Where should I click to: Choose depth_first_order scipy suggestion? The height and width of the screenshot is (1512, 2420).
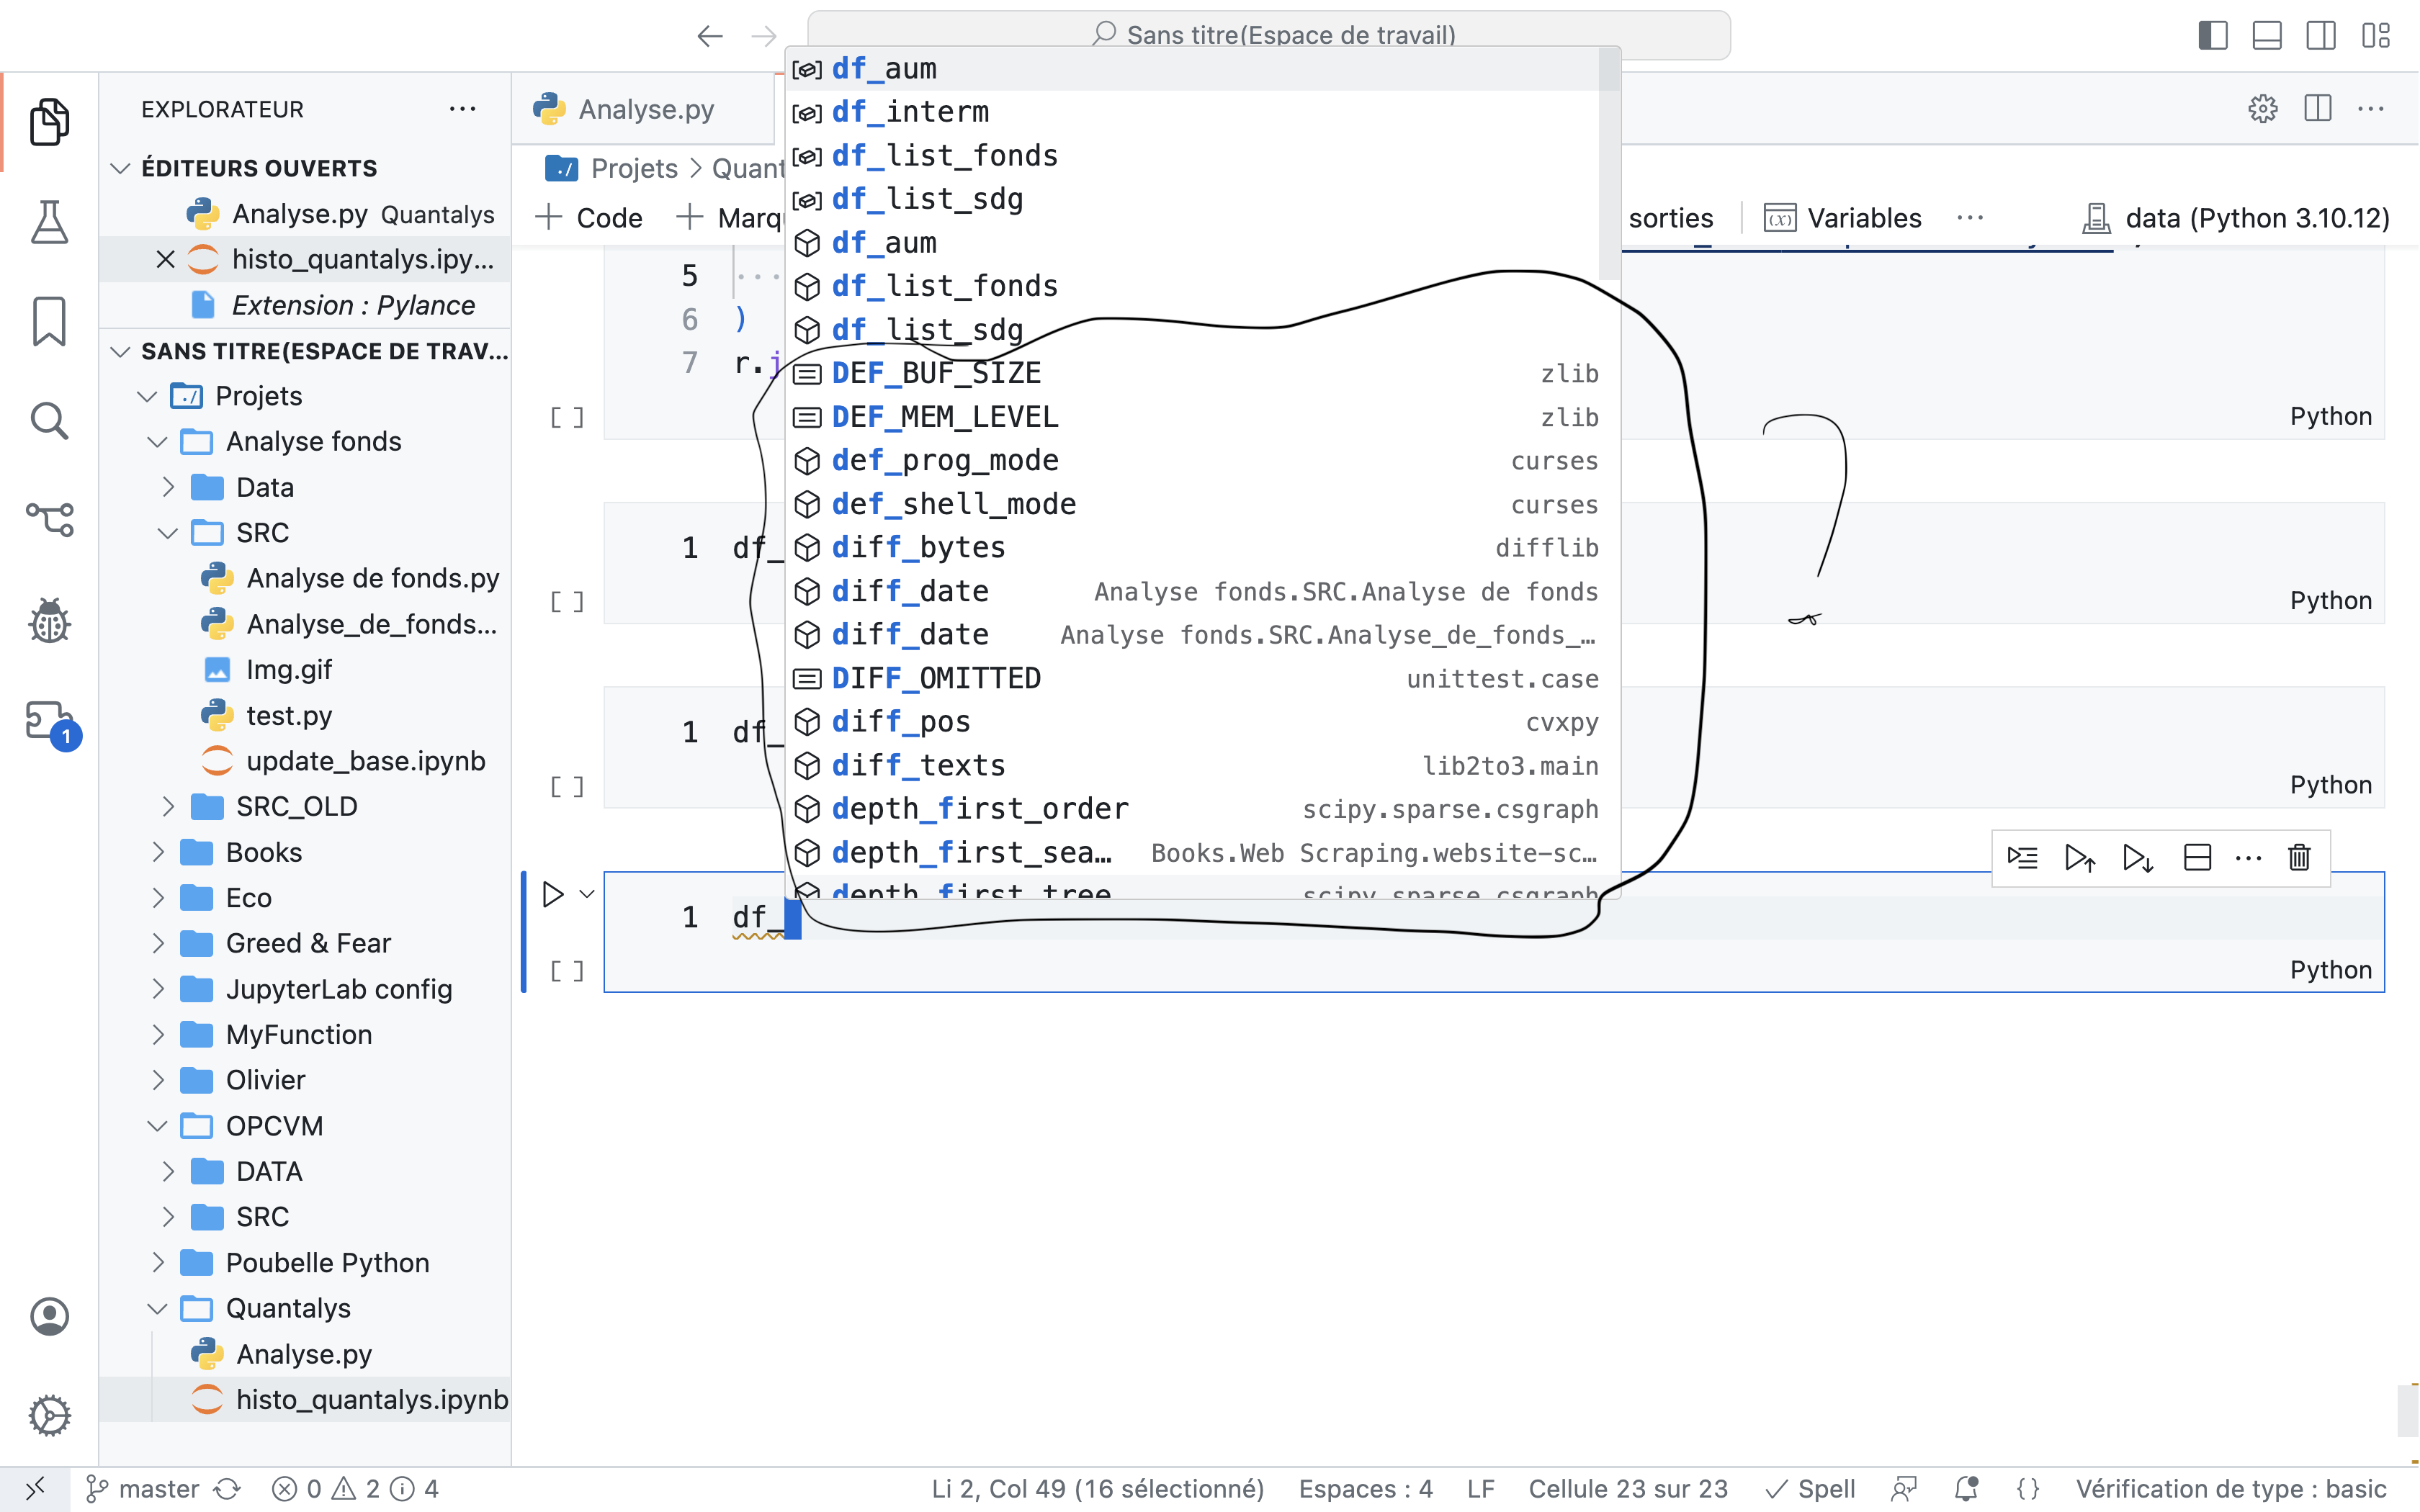pos(1202,808)
